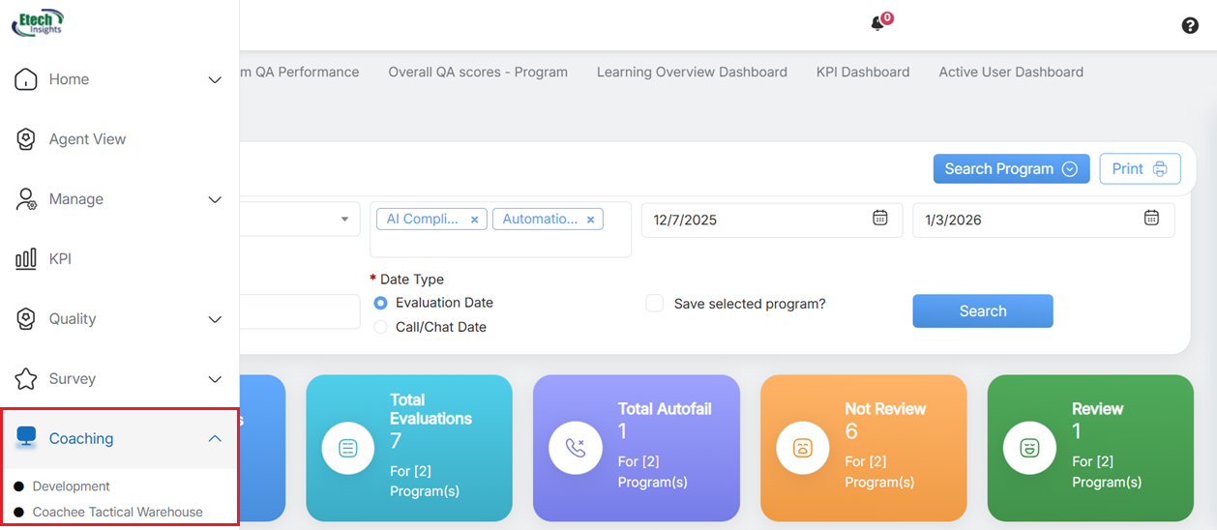
Task: Click the Print button
Action: [x=1140, y=168]
